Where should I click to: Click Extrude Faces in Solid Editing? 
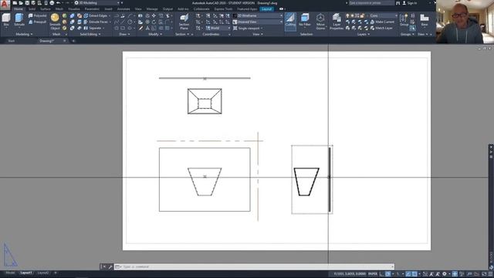point(96,22)
